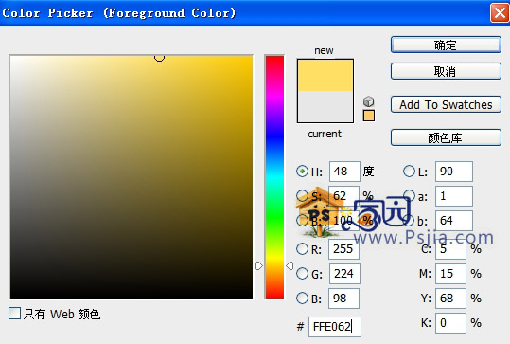This screenshot has height=344, width=510.
Task: Click the right hue slider arrow handle
Action: 290,265
